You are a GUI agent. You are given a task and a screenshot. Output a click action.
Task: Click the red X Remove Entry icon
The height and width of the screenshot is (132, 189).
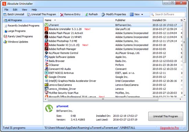tap(62, 15)
